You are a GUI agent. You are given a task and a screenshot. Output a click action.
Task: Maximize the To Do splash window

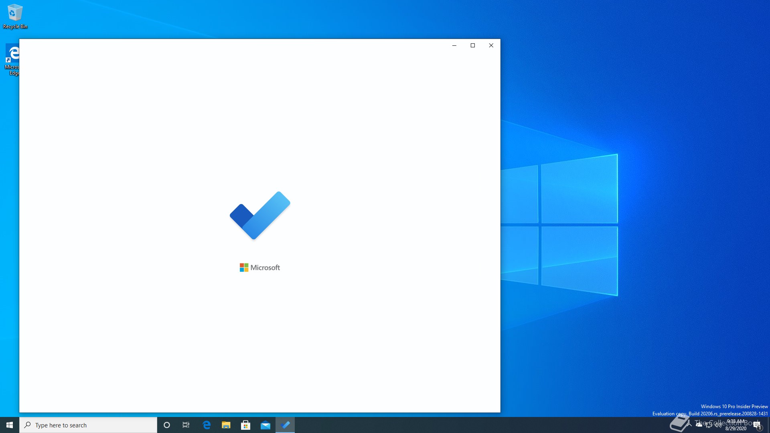click(x=473, y=45)
